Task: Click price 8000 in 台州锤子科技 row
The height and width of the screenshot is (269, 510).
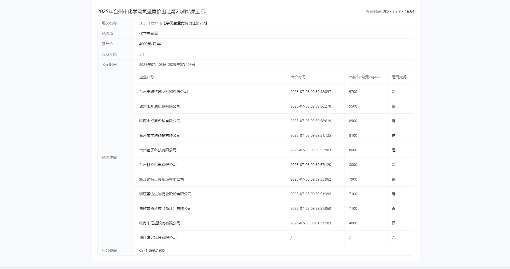Action: click(353, 150)
